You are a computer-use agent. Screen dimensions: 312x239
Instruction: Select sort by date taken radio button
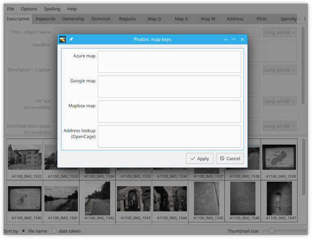pos(54,231)
